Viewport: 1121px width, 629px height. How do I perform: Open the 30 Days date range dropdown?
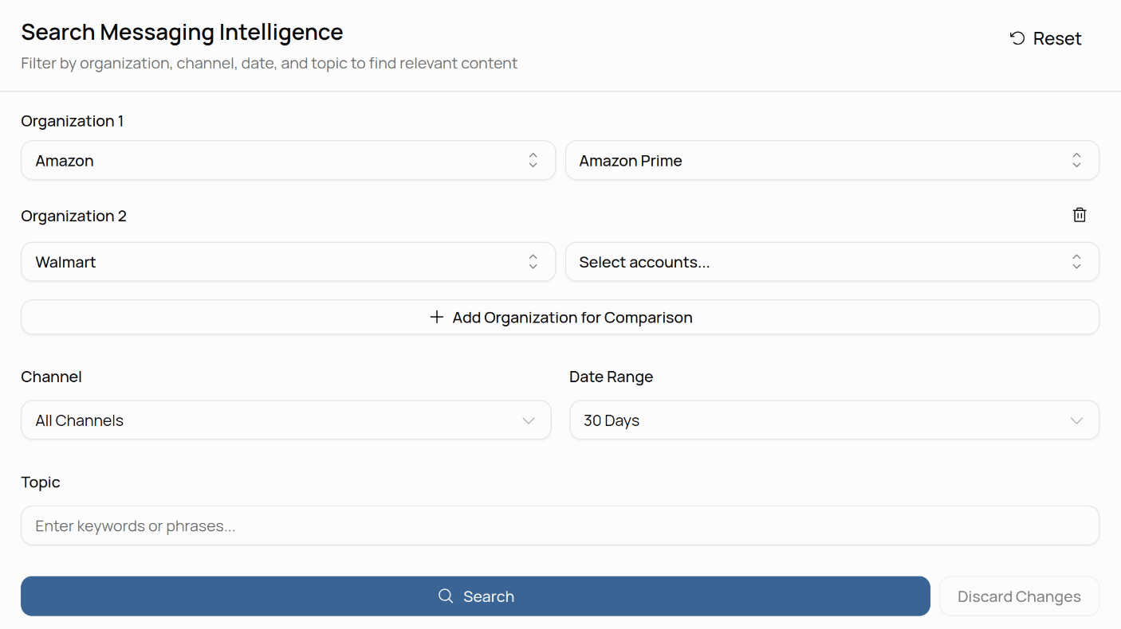pyautogui.click(x=833, y=420)
